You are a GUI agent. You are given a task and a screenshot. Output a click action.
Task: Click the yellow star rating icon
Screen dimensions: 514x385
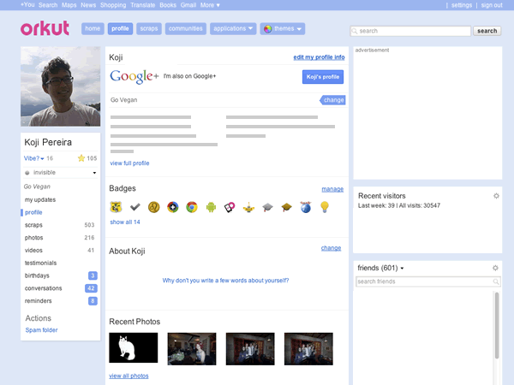(x=81, y=158)
